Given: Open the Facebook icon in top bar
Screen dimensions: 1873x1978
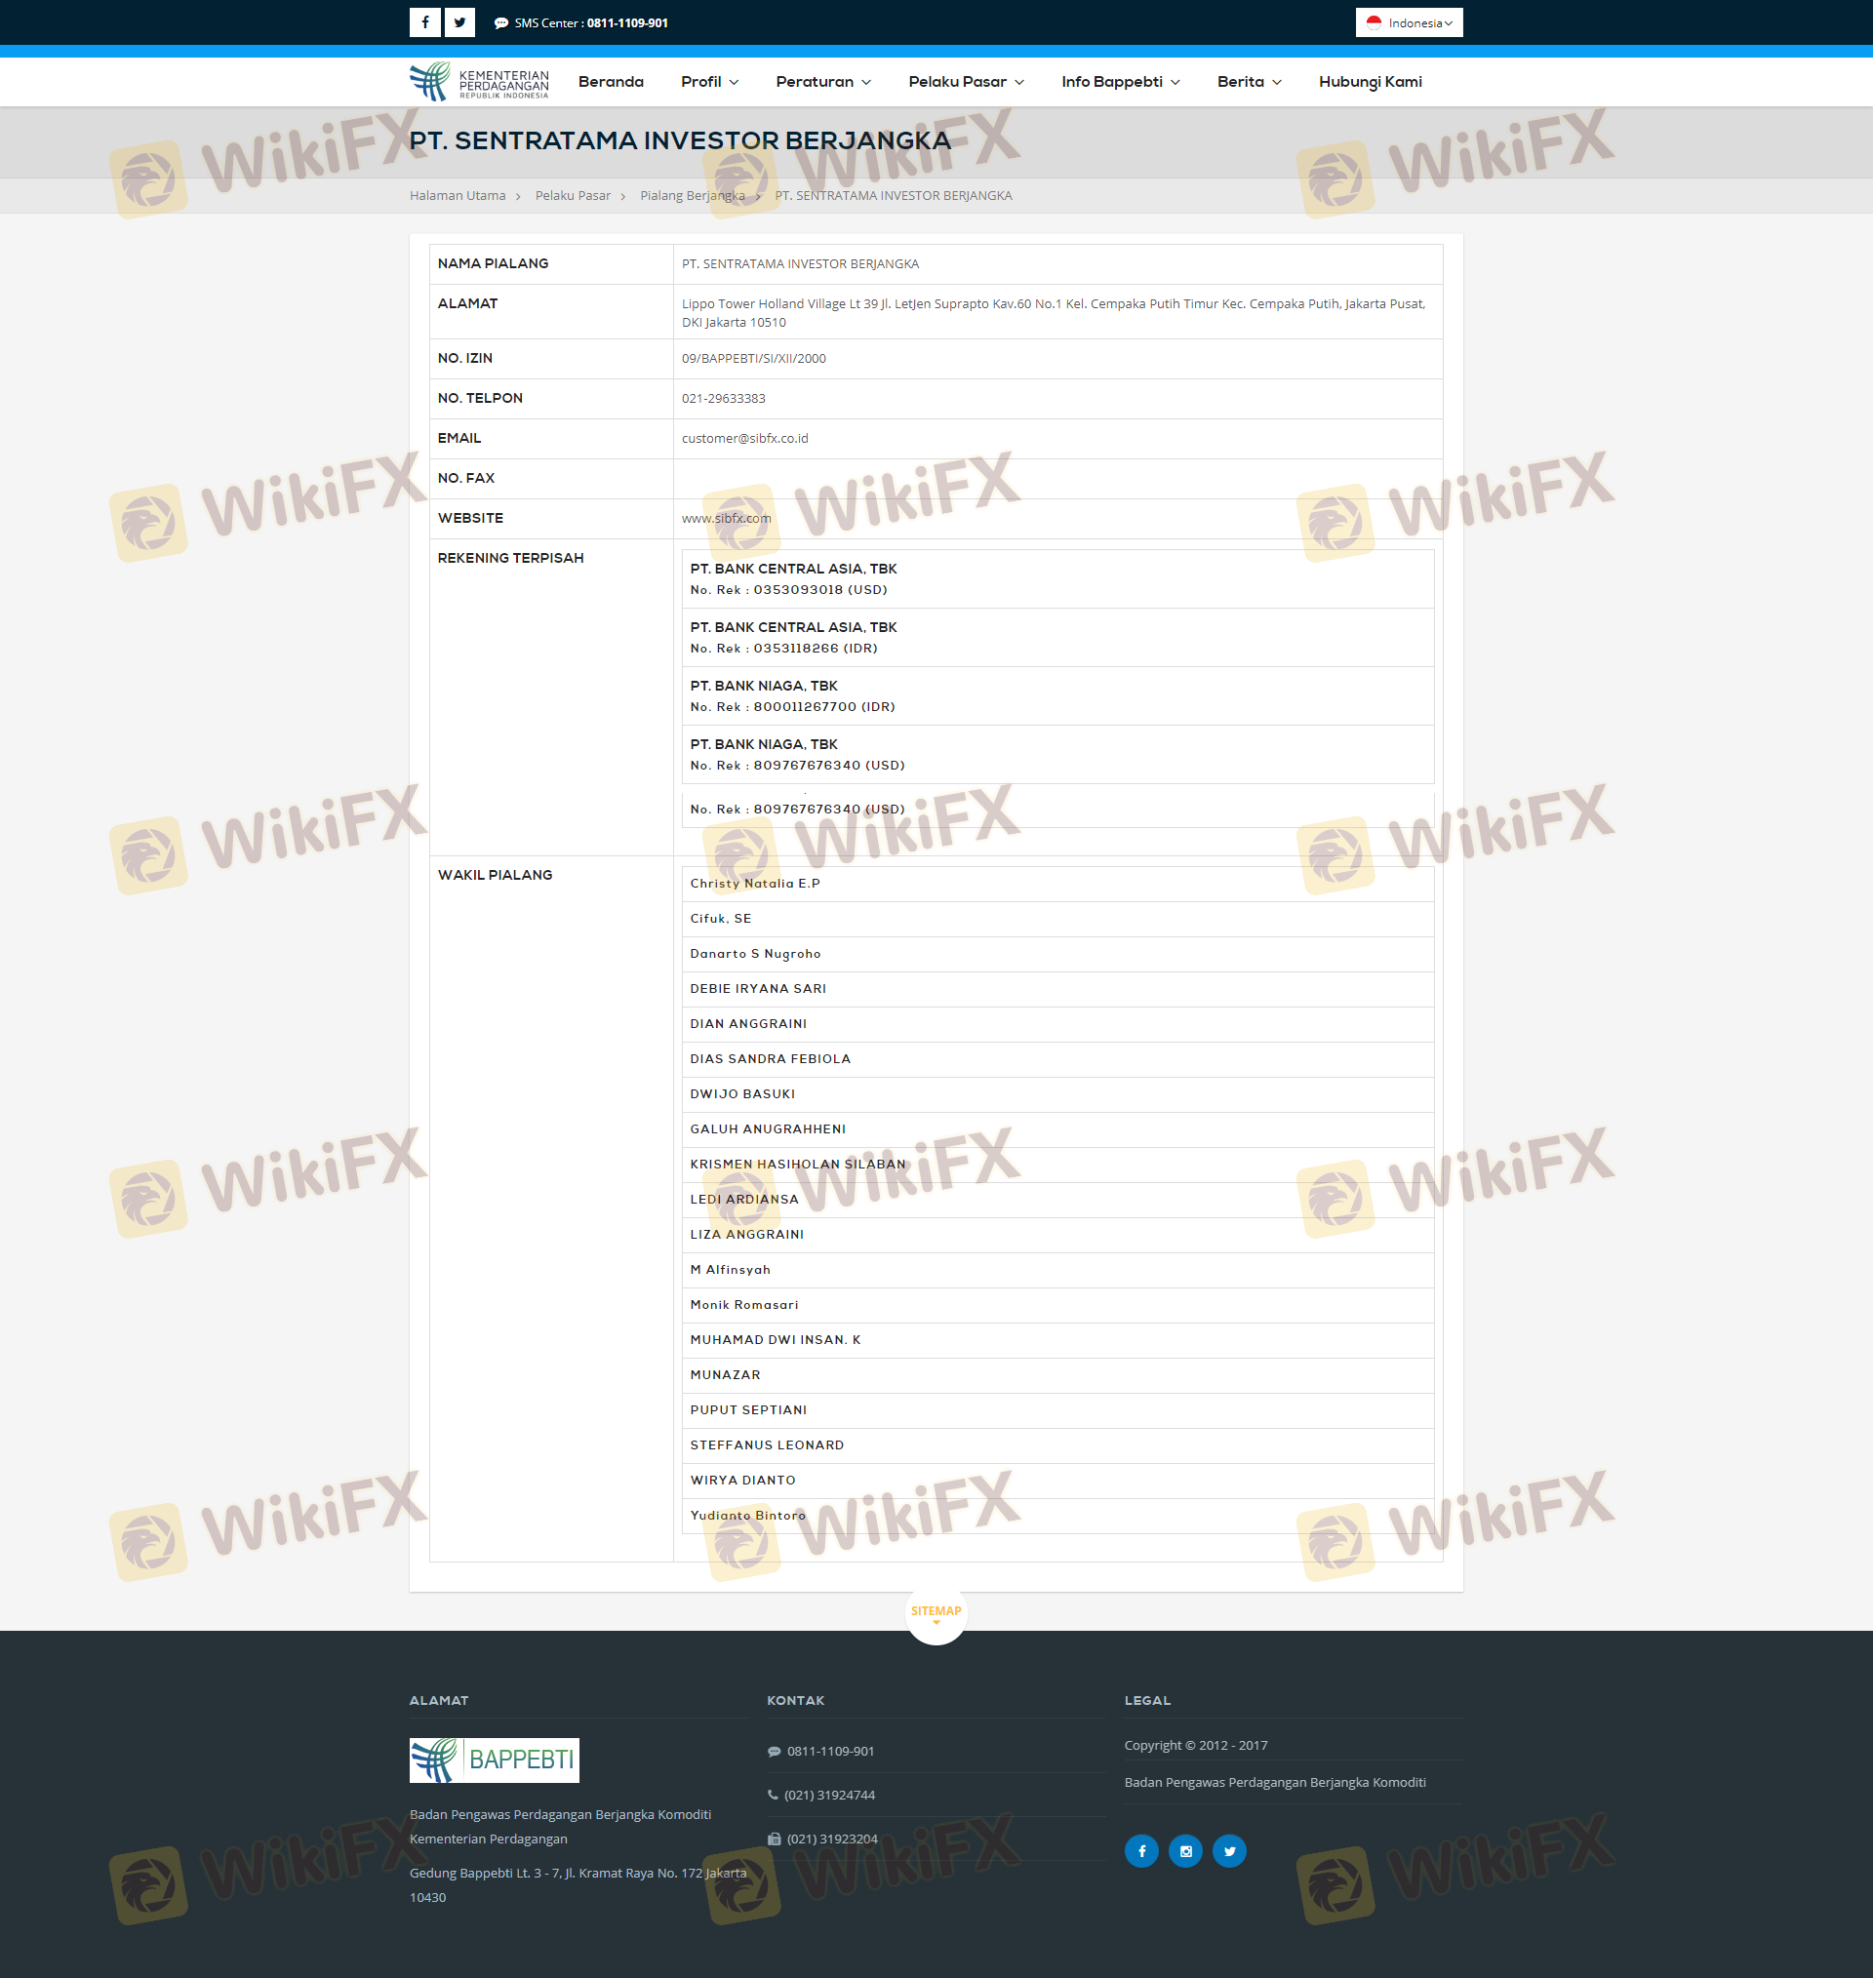Looking at the screenshot, I should point(424,22).
